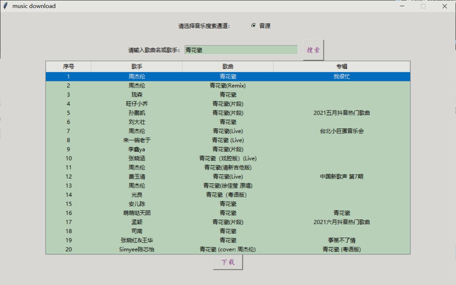Viewport: 456px width, 285px height.
Task: Select the 音源 radio button
Action: point(253,25)
